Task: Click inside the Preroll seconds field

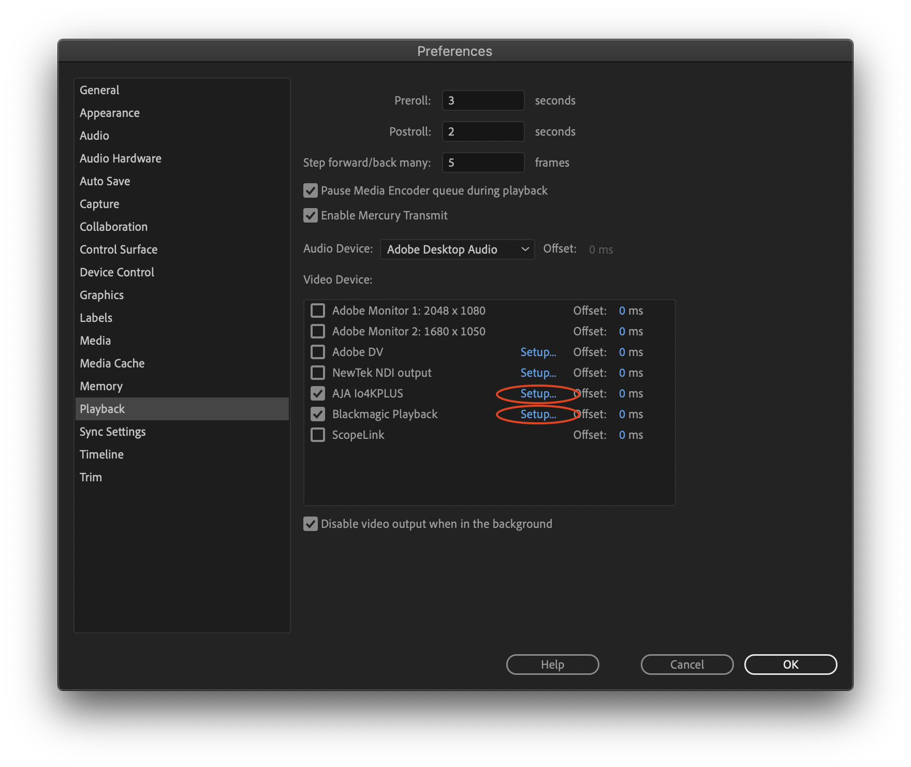Action: click(482, 100)
